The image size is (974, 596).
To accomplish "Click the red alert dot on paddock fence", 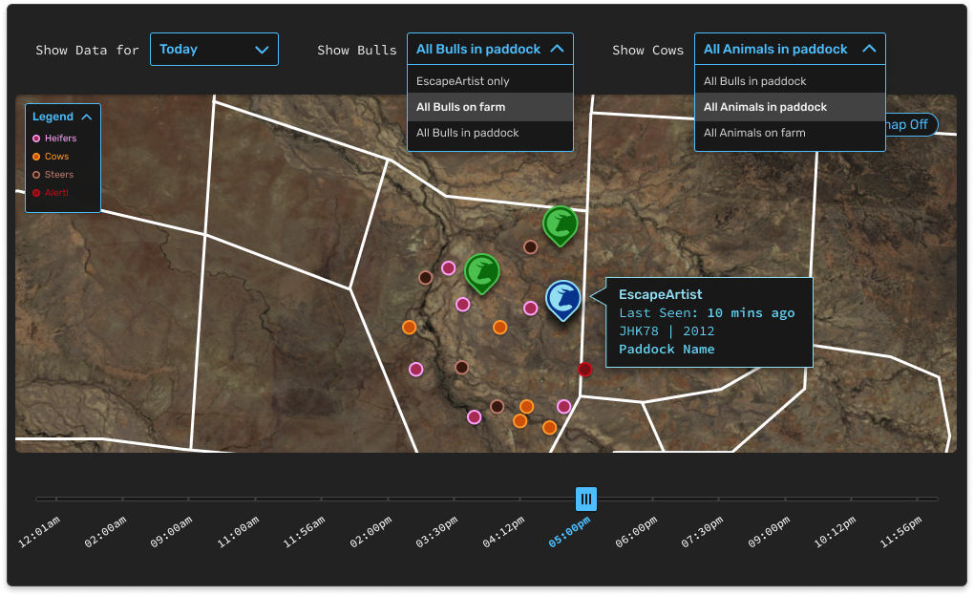I will pos(584,370).
